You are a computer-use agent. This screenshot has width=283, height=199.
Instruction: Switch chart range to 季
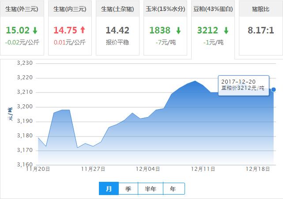[x=128, y=188]
